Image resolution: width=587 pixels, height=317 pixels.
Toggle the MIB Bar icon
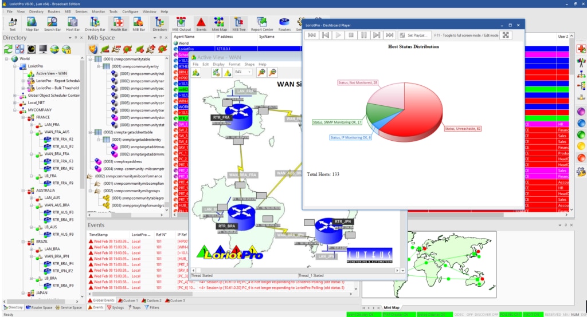coord(139,24)
